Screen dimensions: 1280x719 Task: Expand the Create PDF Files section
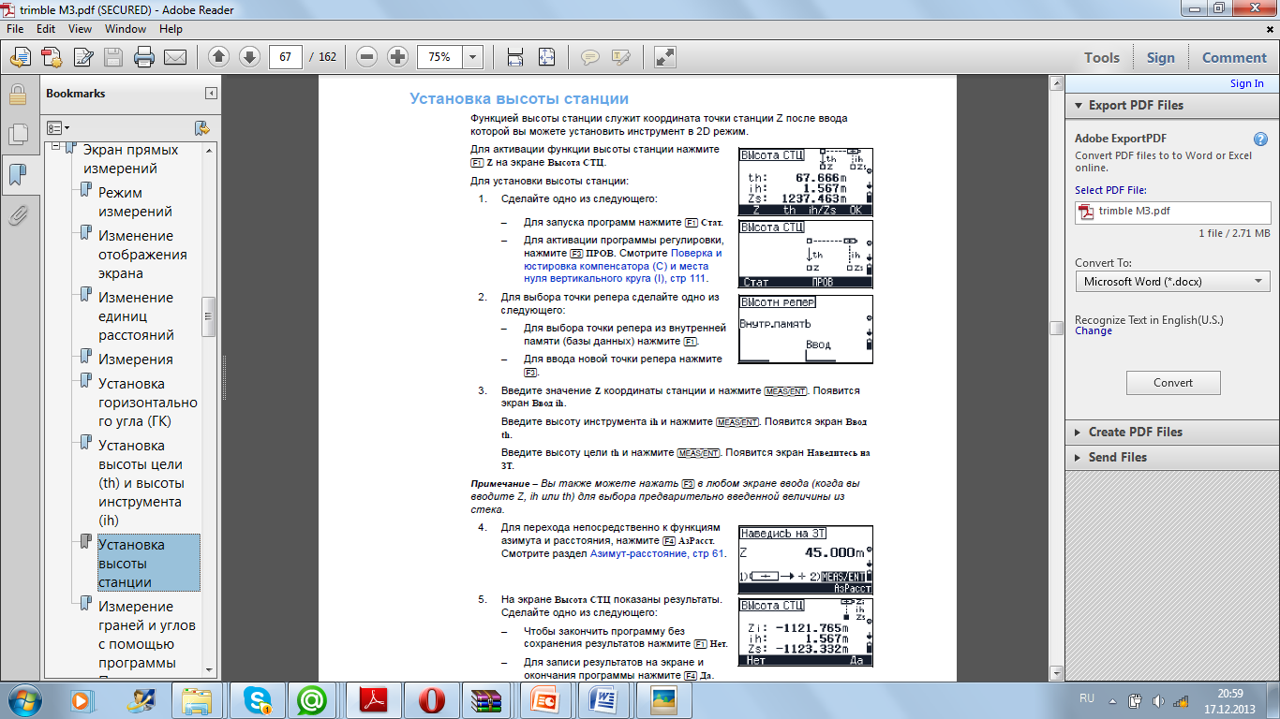[x=1079, y=433]
